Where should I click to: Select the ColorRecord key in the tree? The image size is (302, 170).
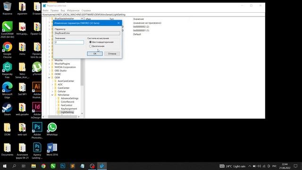click(67, 102)
